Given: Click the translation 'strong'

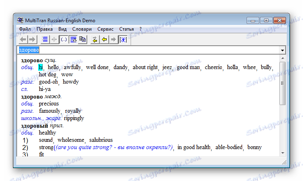Looking at the screenshot, I should click(46, 147).
